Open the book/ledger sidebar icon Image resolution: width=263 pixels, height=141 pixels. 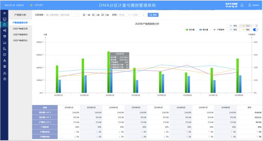coord(5,43)
